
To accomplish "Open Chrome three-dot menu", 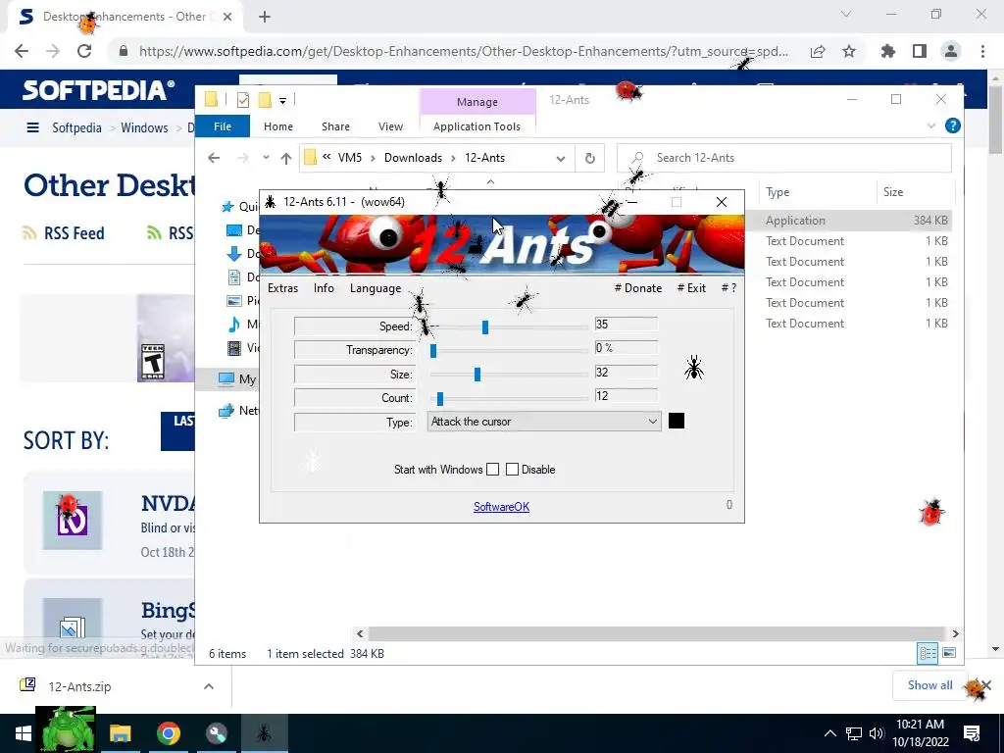I will point(982,51).
